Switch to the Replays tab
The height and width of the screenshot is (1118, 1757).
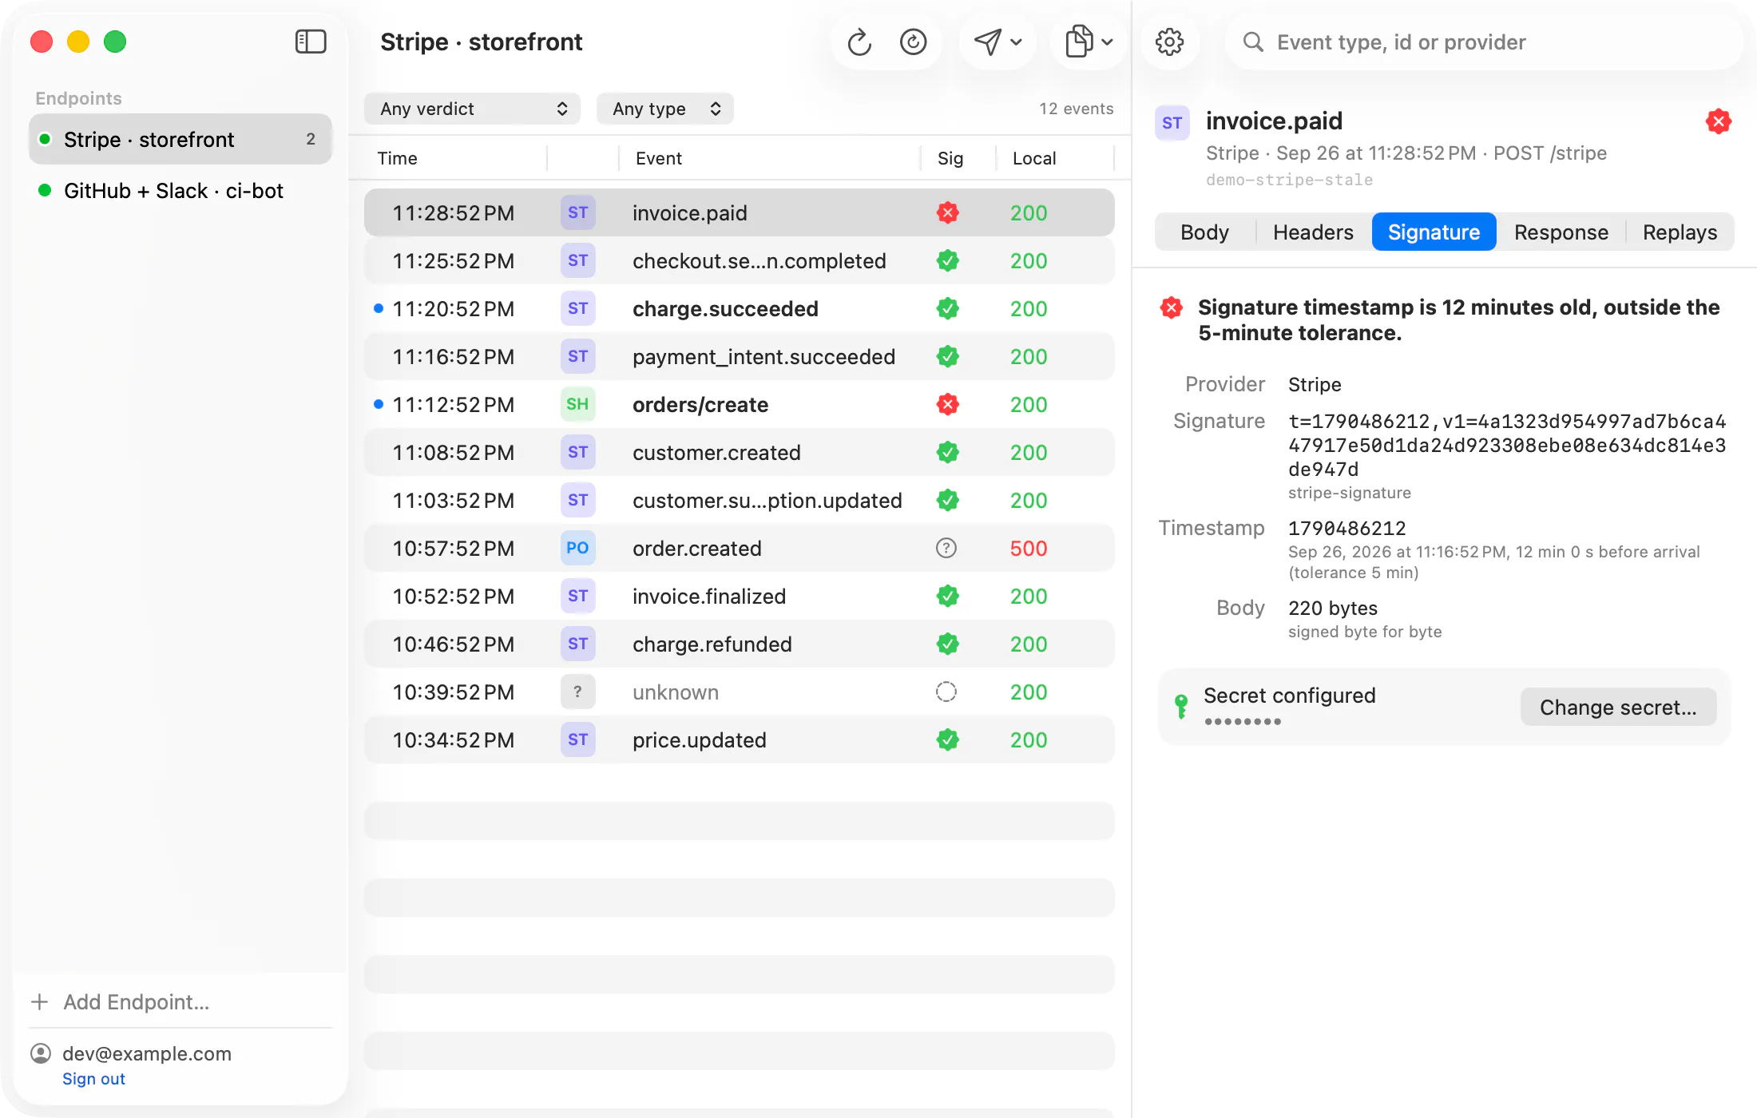coord(1680,232)
